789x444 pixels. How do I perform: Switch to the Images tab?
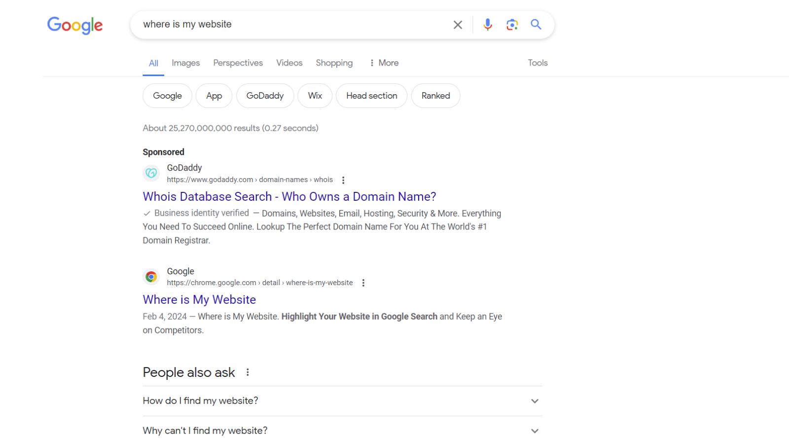click(x=185, y=63)
